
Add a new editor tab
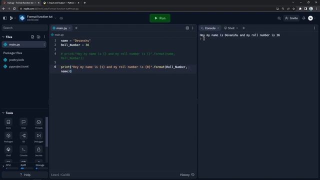click(76, 28)
